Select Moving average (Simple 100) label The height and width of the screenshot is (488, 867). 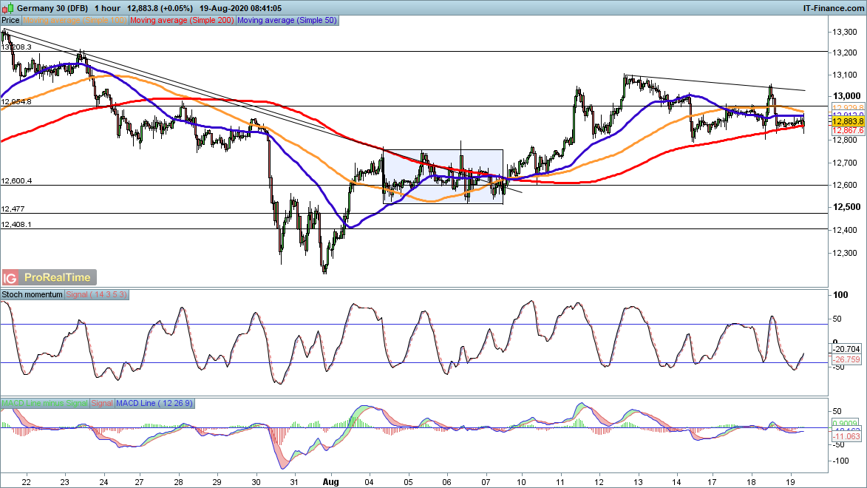pyautogui.click(x=75, y=21)
